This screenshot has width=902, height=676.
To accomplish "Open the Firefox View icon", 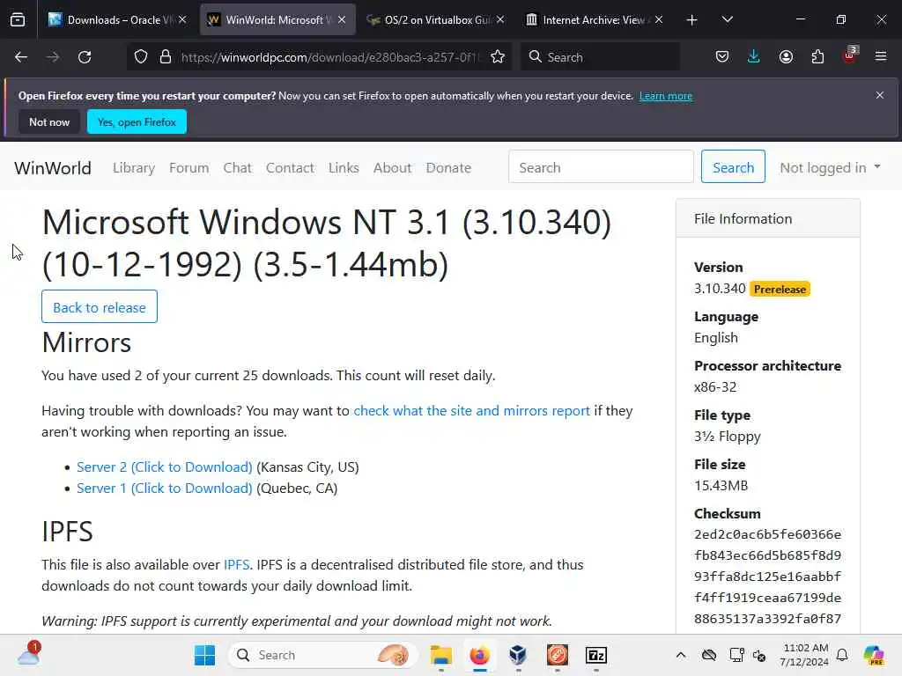I will 18,19.
